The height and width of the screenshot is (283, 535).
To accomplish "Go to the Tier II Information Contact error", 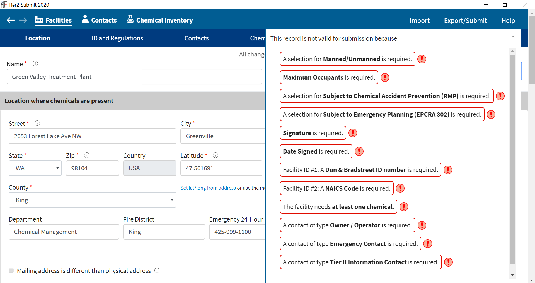I will pyautogui.click(x=361, y=262).
